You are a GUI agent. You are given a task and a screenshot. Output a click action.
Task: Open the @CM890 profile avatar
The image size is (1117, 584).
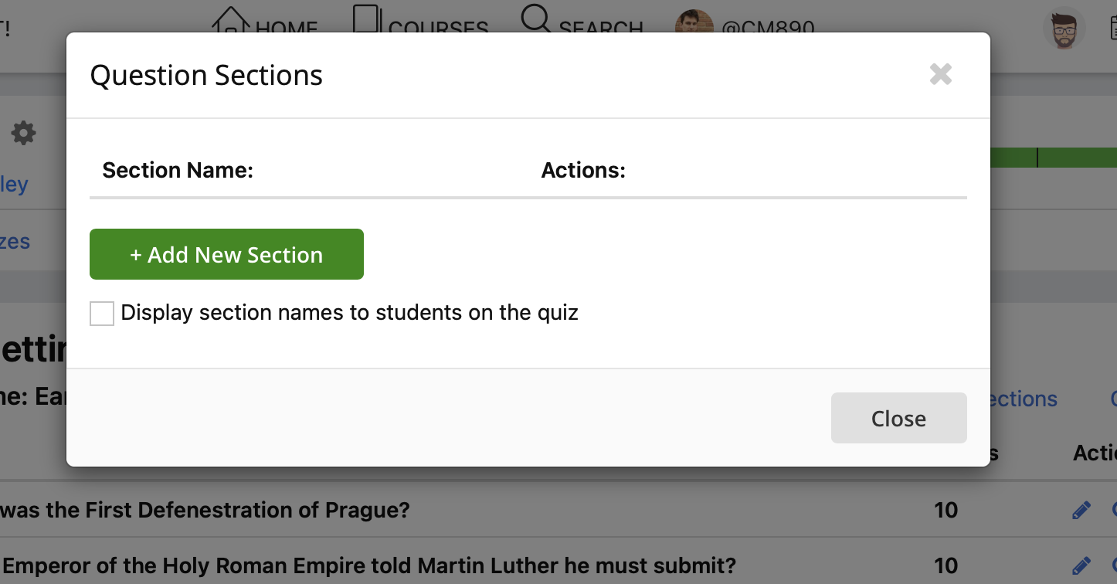(x=694, y=22)
